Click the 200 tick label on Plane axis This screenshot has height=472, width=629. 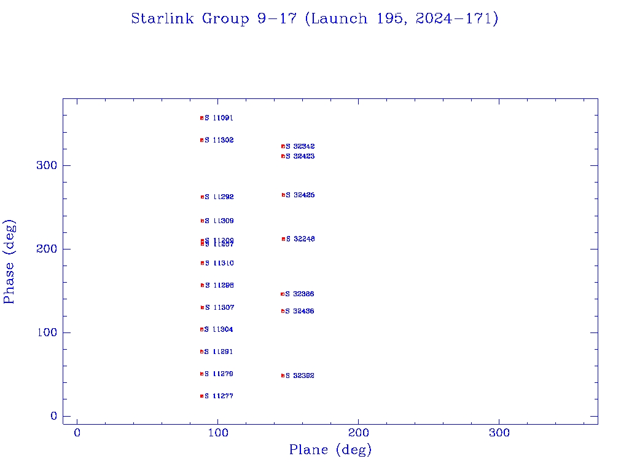coord(358,433)
